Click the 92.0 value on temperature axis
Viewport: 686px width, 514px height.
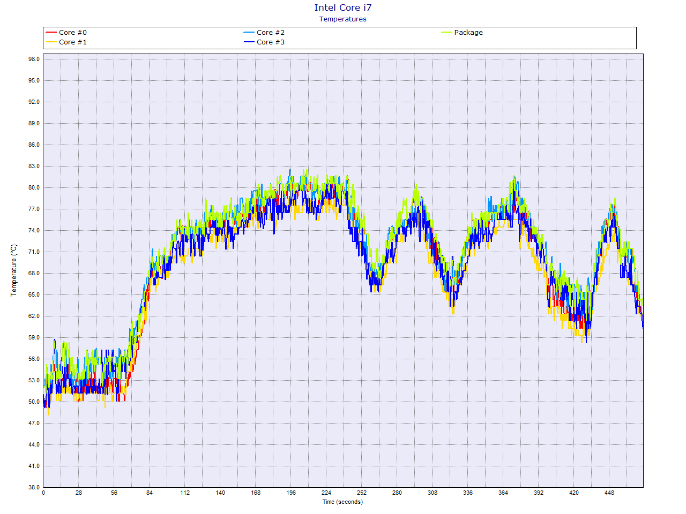[x=34, y=102]
